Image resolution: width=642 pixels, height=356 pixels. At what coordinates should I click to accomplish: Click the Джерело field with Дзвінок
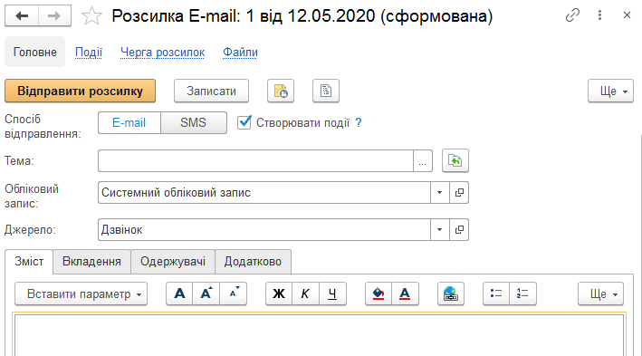point(264,230)
